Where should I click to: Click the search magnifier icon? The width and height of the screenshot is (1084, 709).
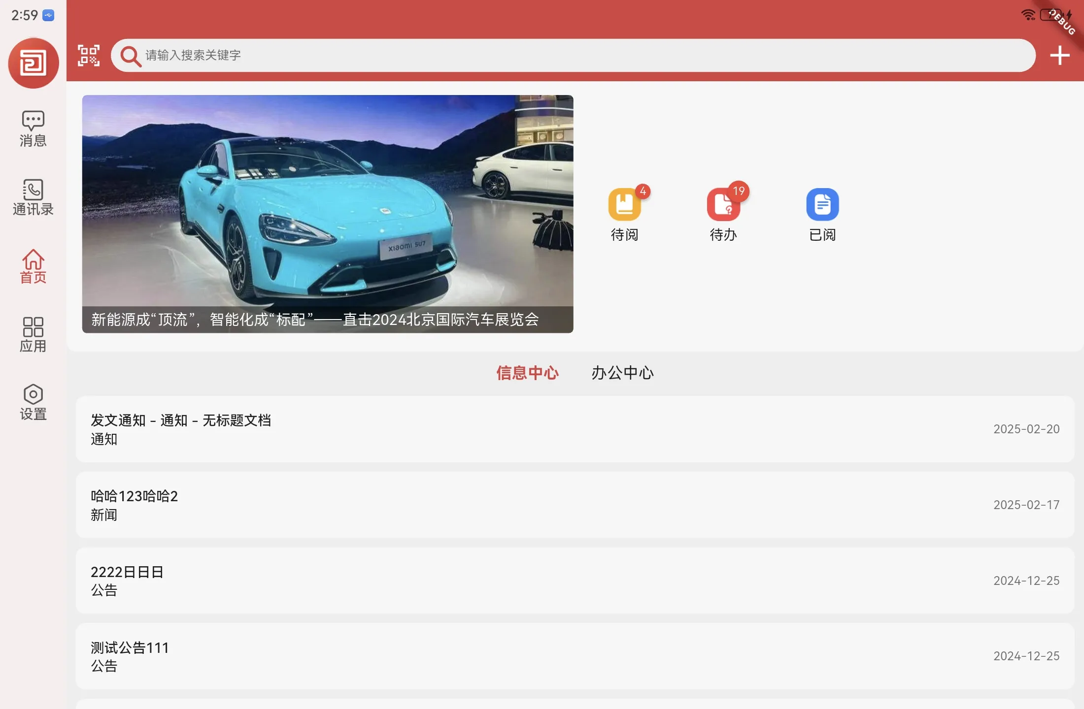click(131, 56)
